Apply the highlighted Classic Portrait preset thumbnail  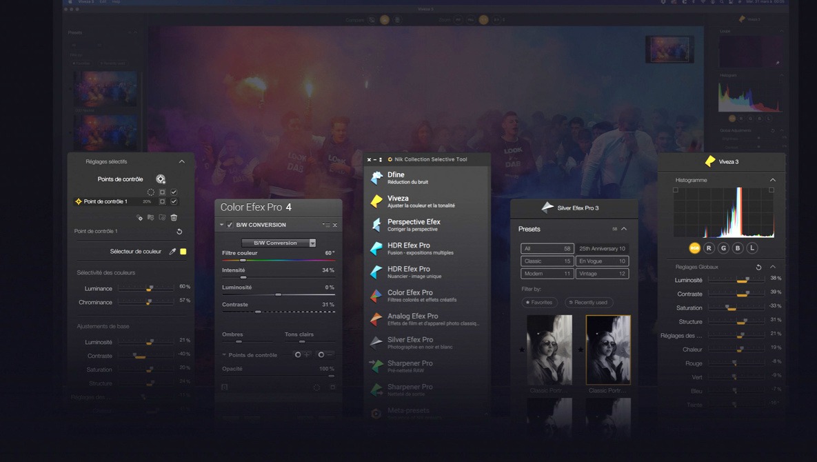608,350
